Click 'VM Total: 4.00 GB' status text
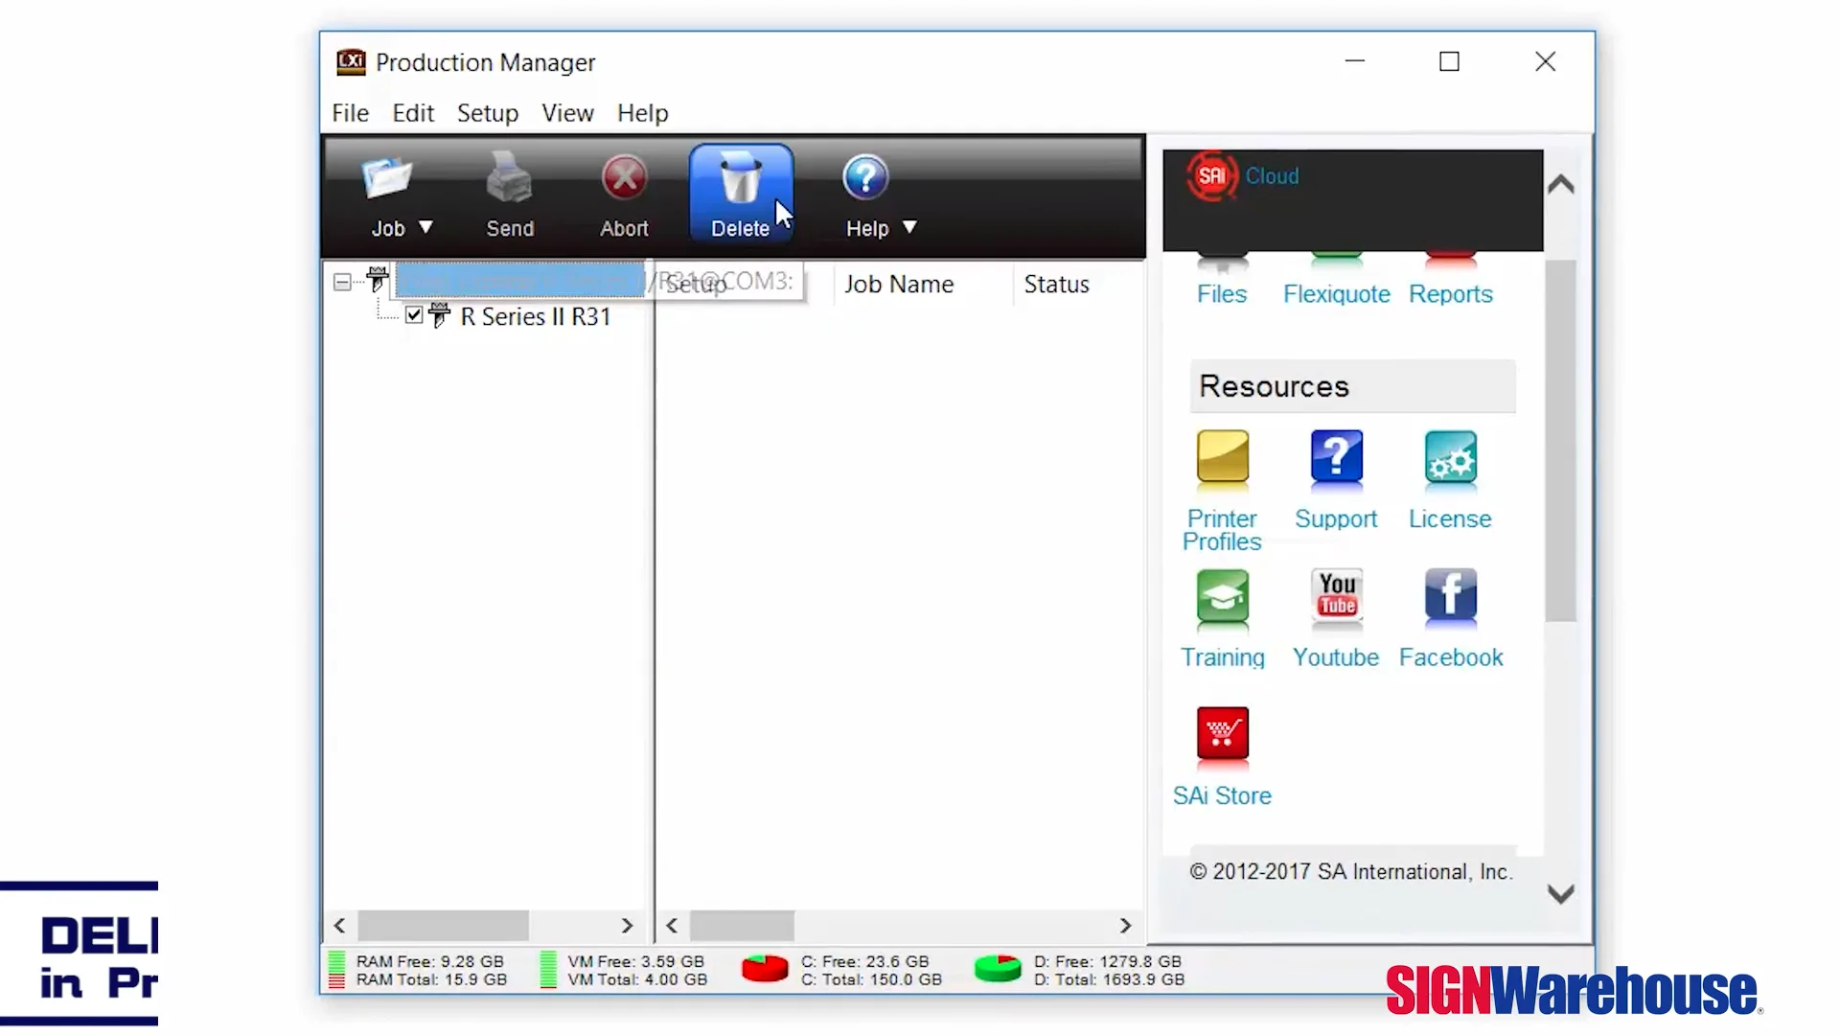 (637, 979)
